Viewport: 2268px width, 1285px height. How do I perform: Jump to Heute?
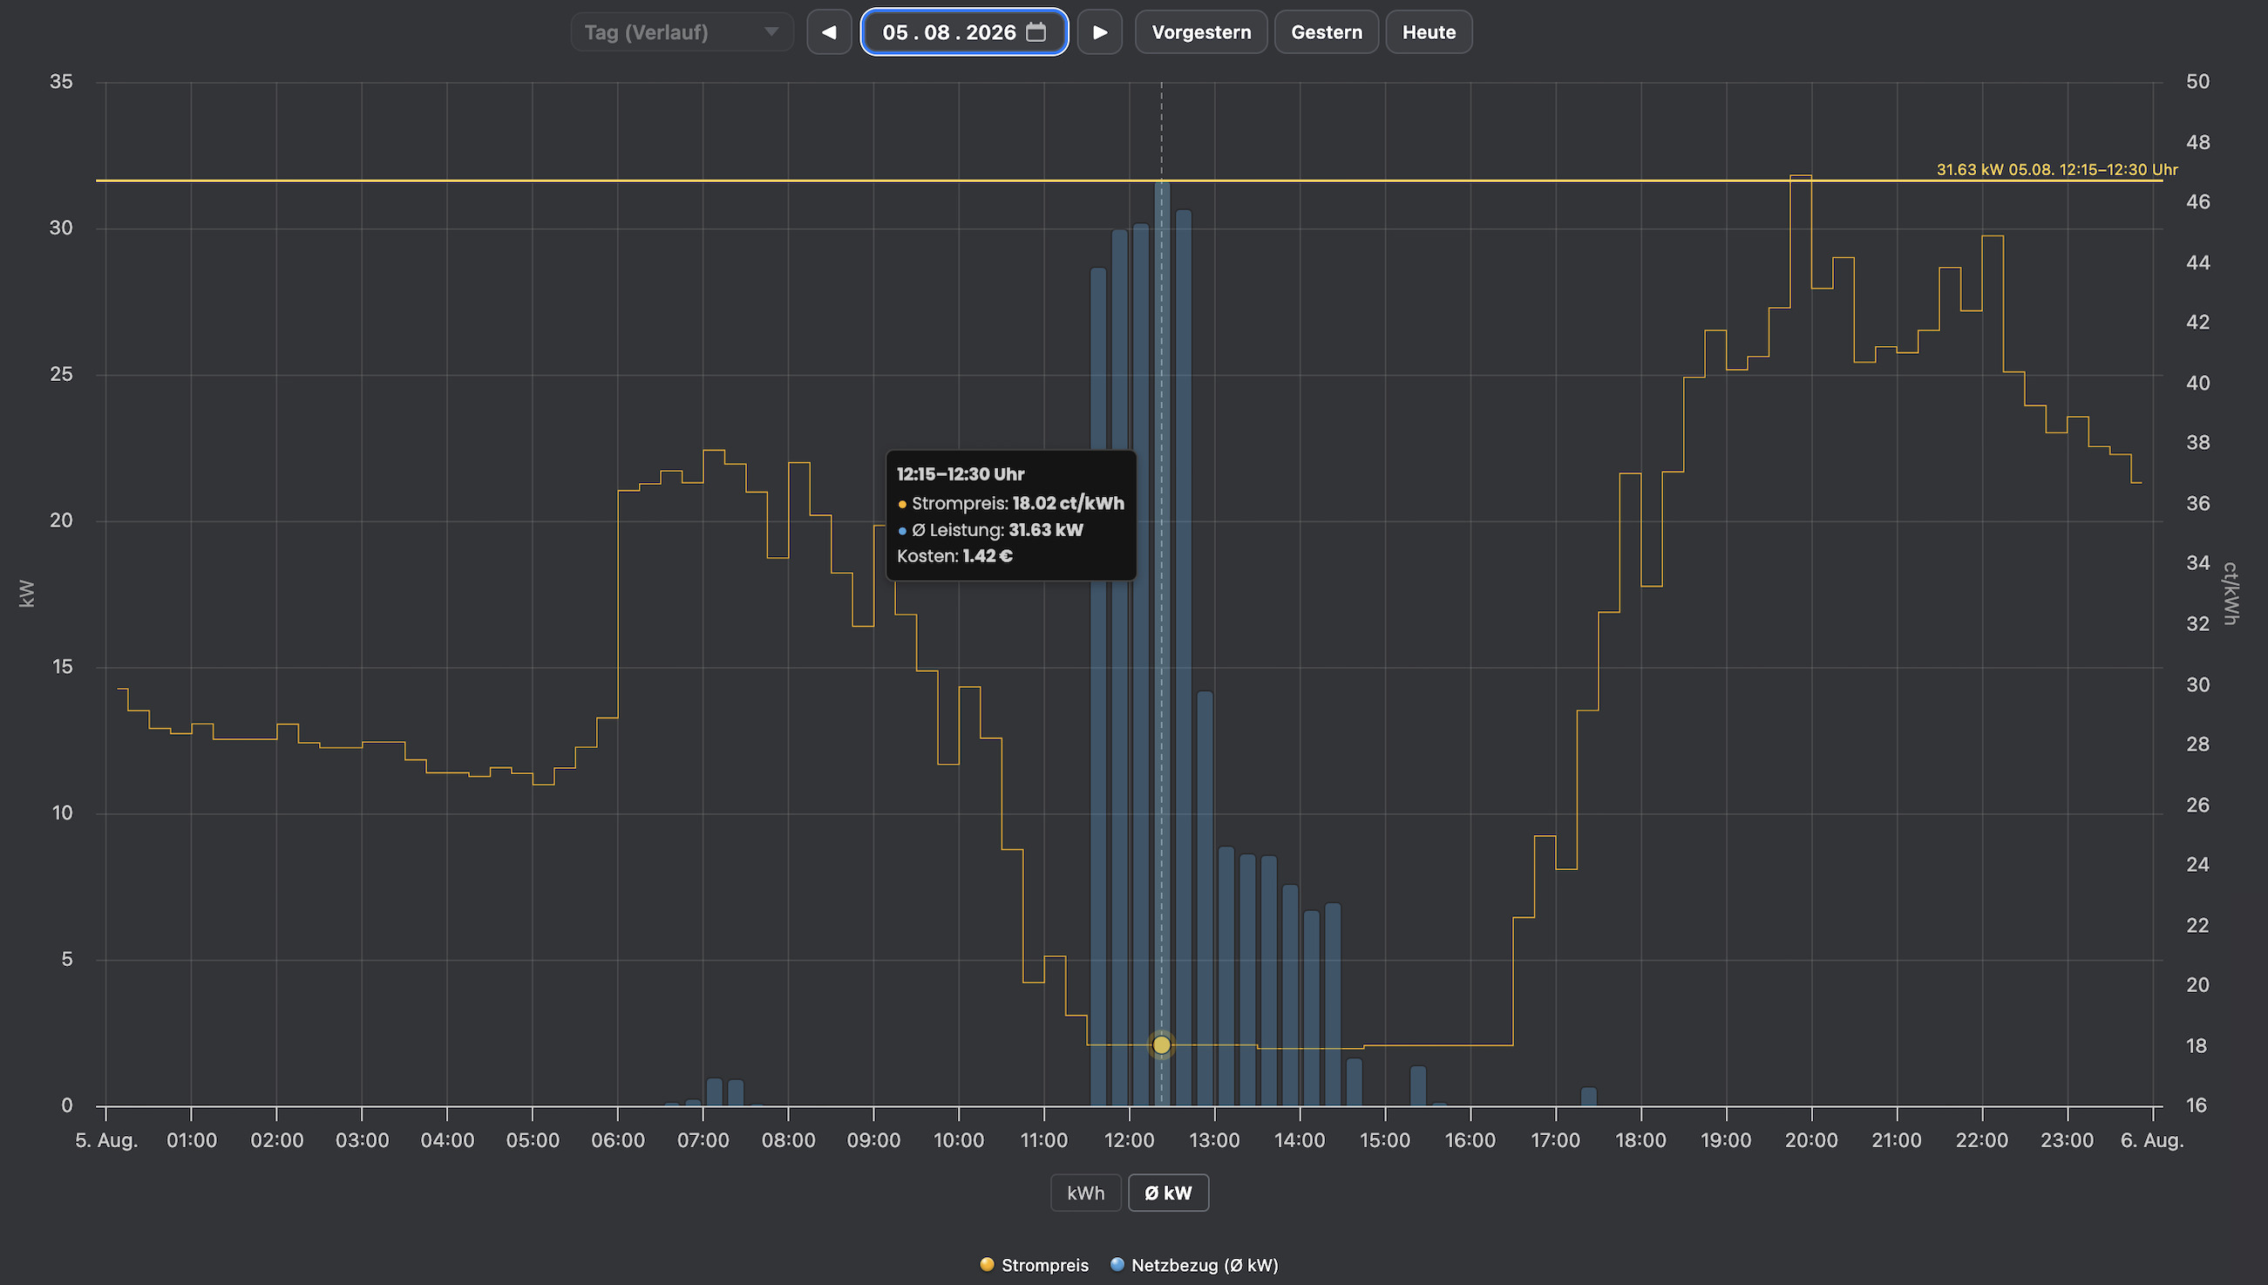(1429, 32)
